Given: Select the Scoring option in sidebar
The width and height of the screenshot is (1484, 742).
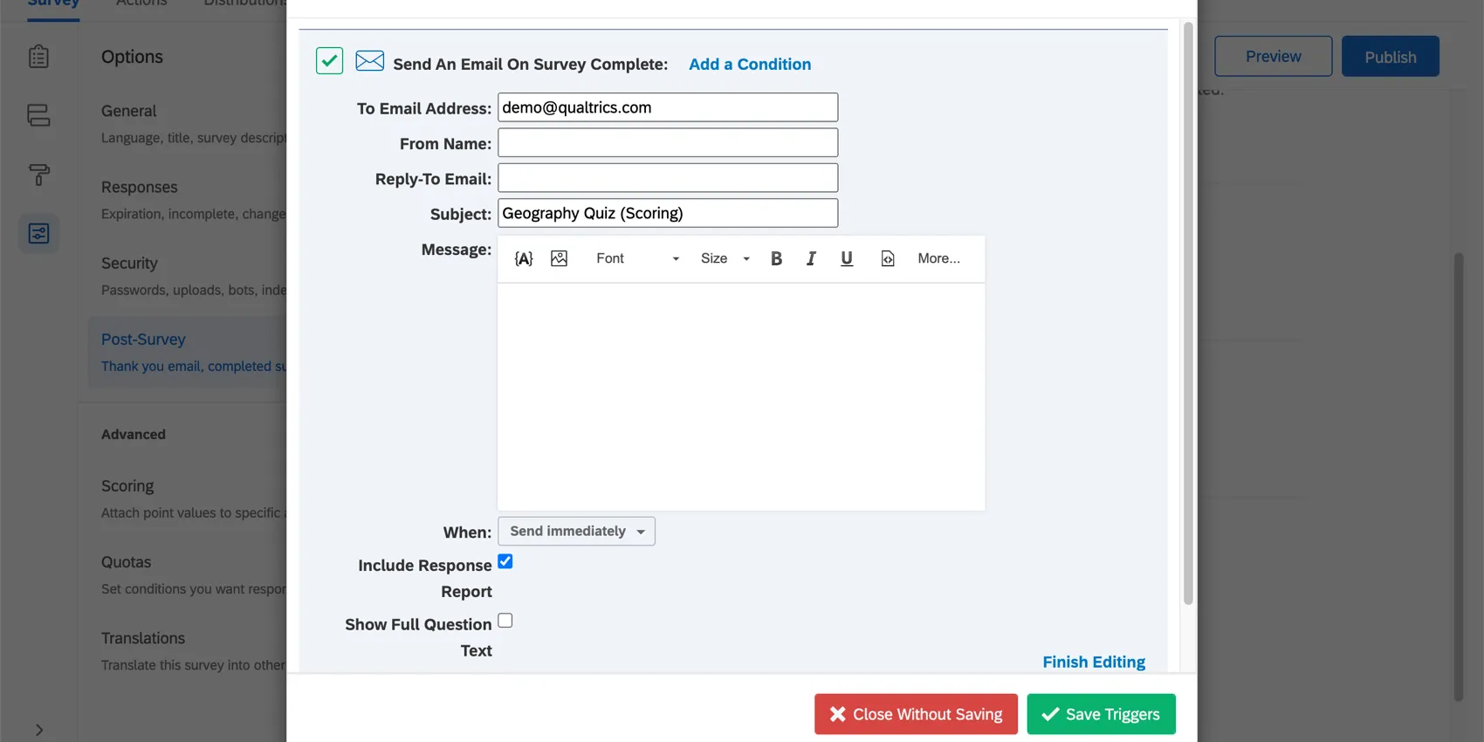Looking at the screenshot, I should (127, 486).
